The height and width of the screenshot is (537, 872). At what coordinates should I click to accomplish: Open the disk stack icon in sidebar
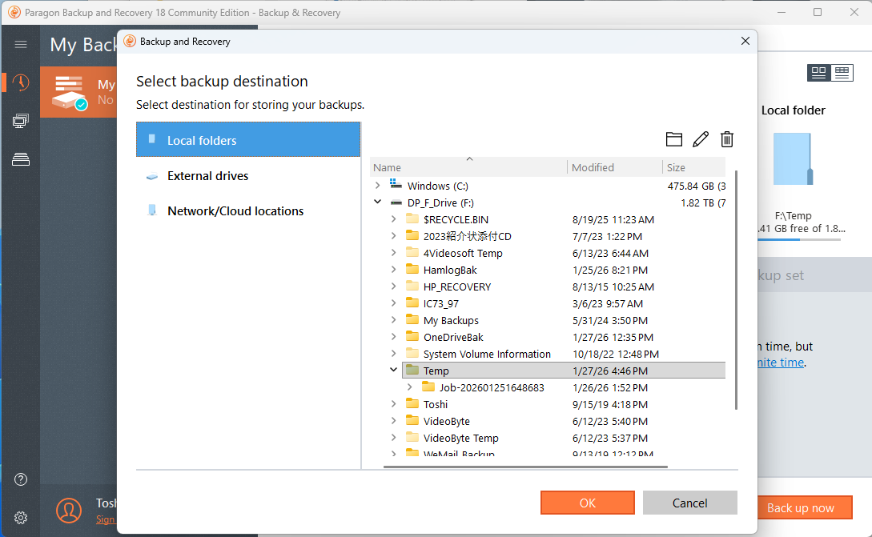pyautogui.click(x=21, y=159)
